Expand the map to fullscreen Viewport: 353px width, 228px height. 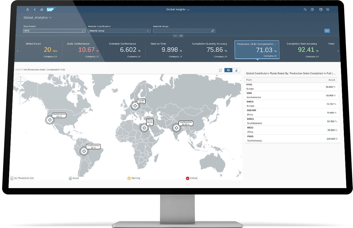click(220, 70)
